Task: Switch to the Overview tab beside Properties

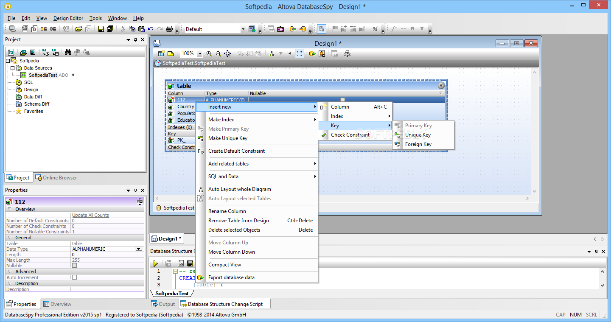Action: (x=57, y=304)
